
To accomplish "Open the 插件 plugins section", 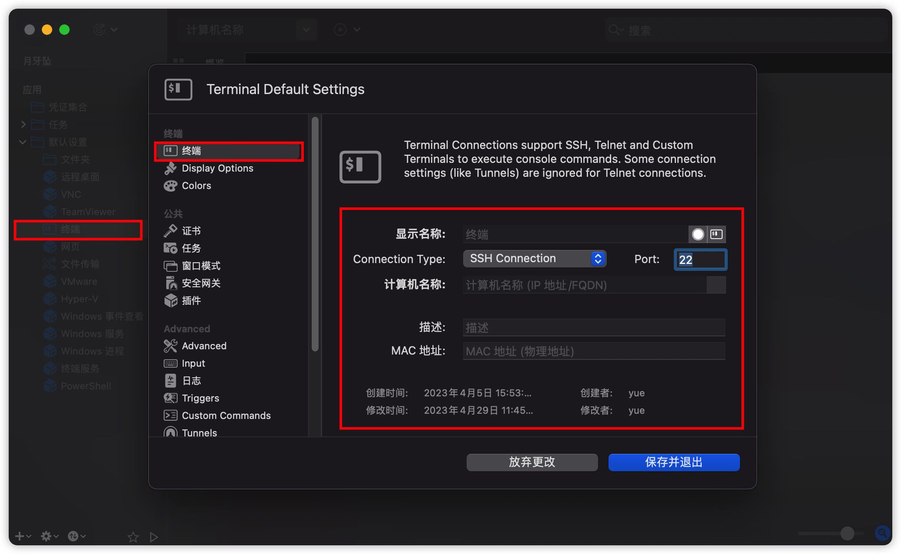I will 191,301.
